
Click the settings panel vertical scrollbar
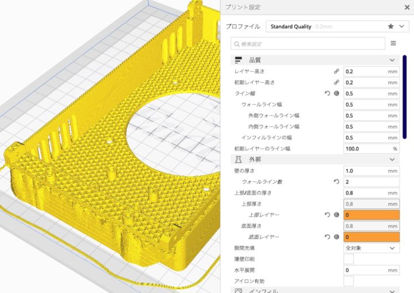pyautogui.click(x=405, y=97)
